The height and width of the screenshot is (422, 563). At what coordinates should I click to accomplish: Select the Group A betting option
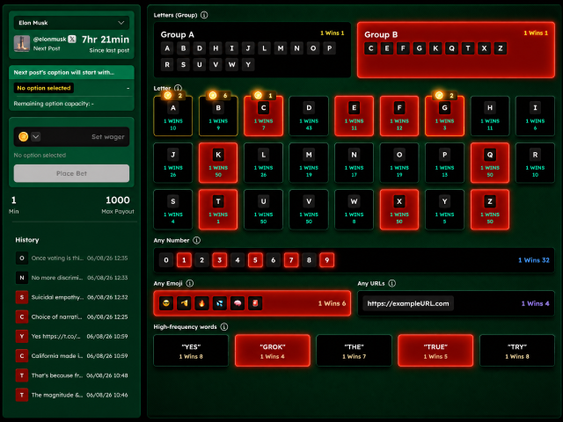point(252,50)
